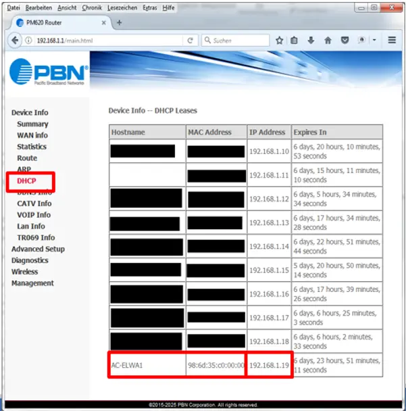Open TR069 Info page
This screenshot has height=411, width=406.
click(36, 237)
